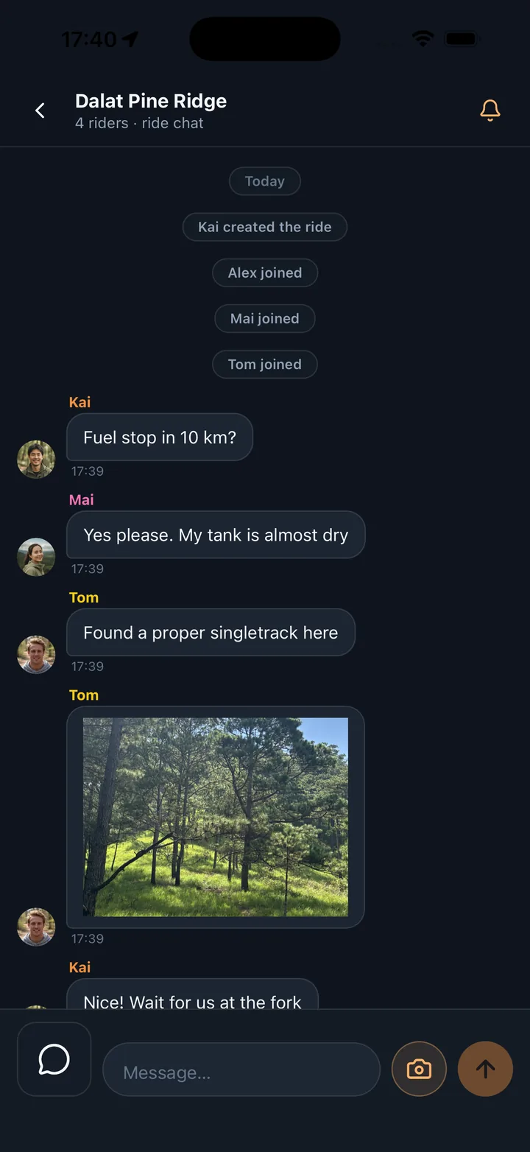Open the Dalat Pine Ridge ride details
The width and height of the screenshot is (530, 1152).
tap(151, 101)
